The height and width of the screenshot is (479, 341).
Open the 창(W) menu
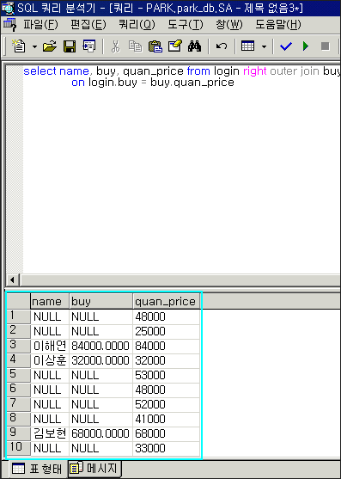click(229, 24)
